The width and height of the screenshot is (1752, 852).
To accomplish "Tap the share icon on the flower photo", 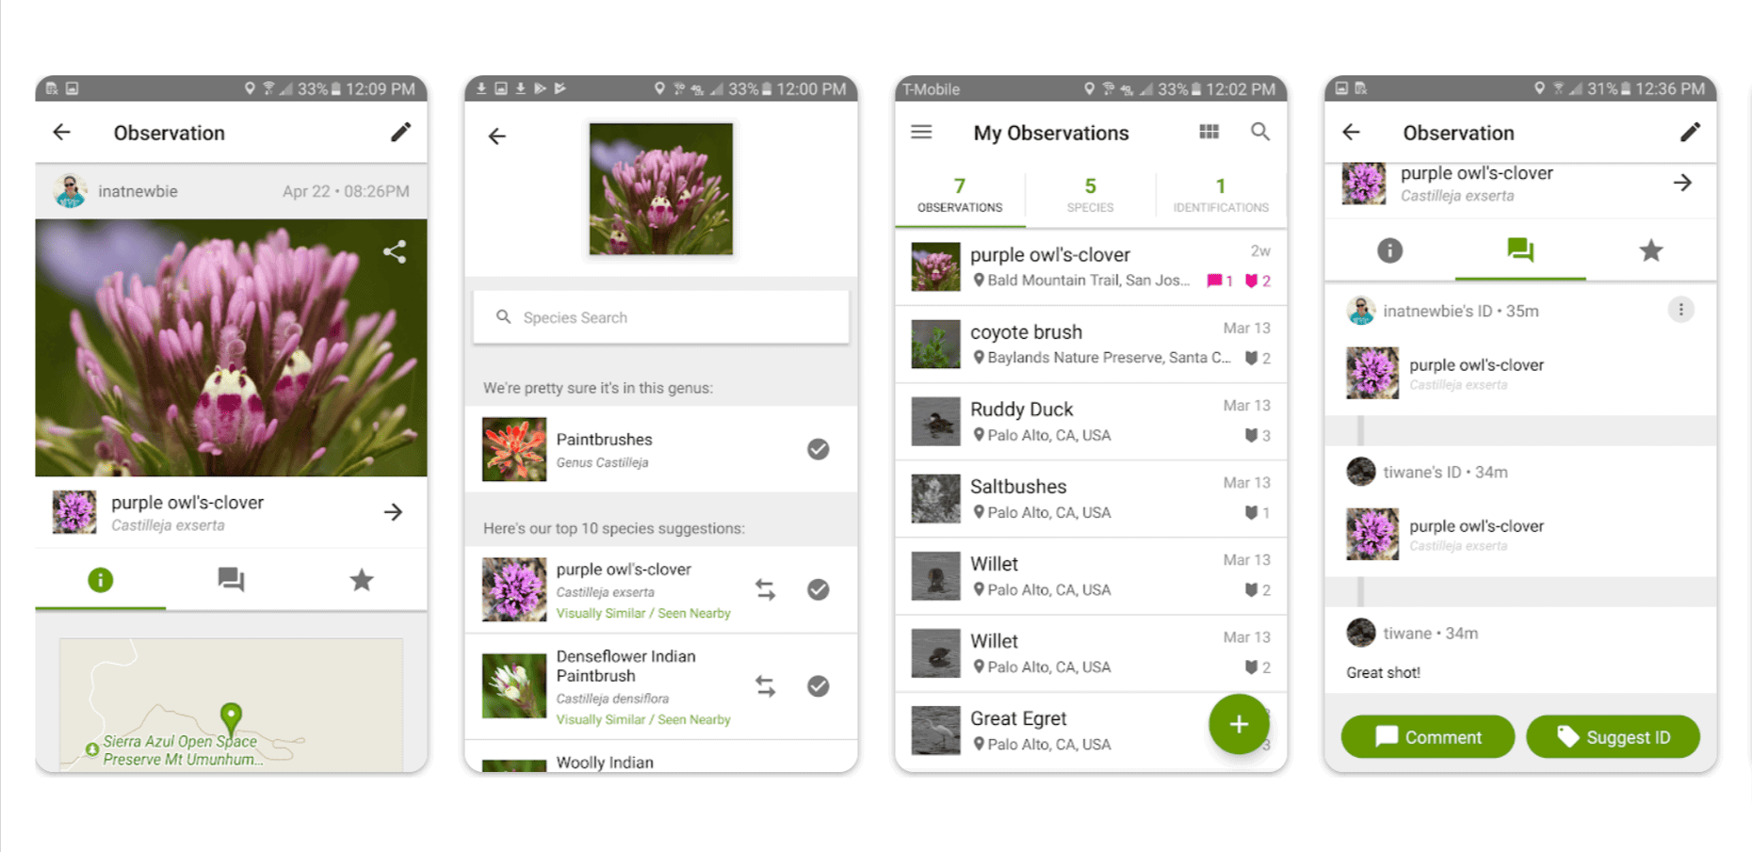I will [x=395, y=251].
